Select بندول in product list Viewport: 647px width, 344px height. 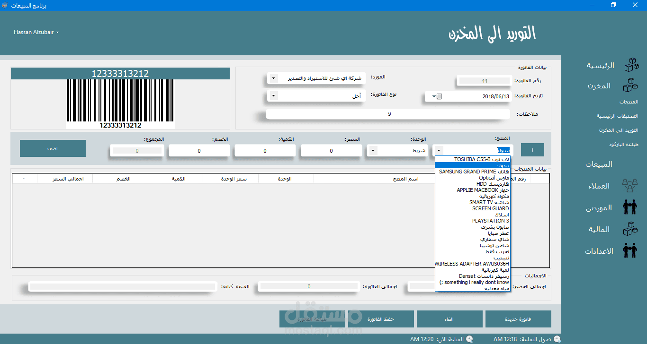[473, 165]
